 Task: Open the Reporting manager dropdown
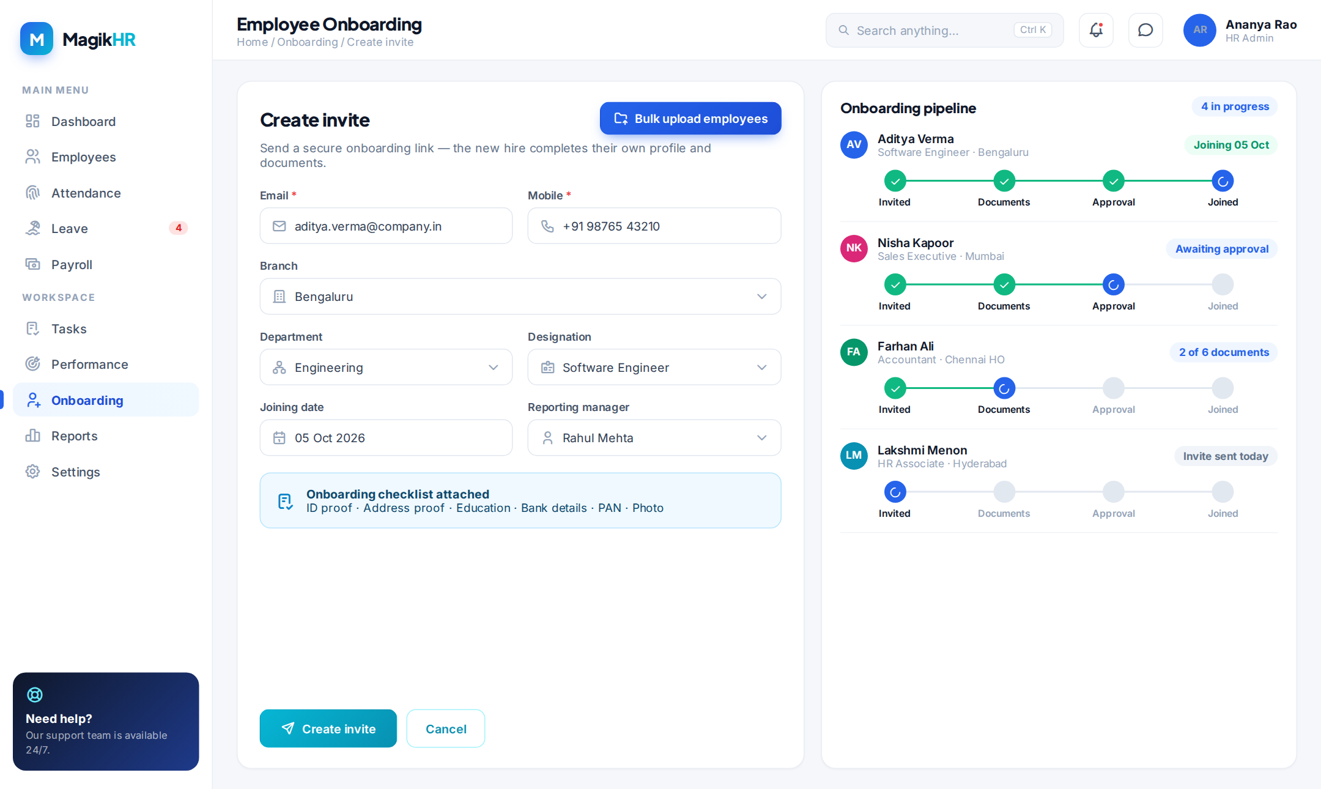tap(654, 438)
